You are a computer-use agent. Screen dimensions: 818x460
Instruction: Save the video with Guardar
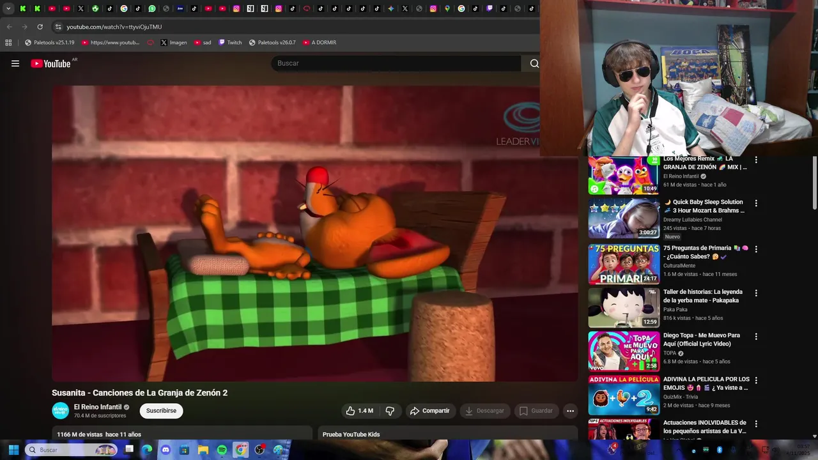[536, 411]
